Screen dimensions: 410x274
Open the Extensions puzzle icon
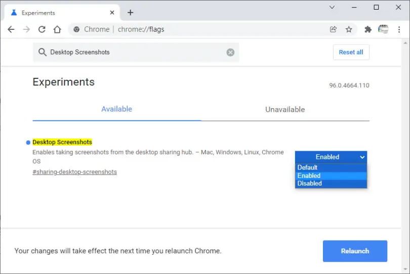[368, 29]
